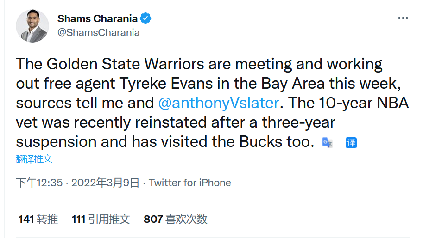
Task: Select the 翻译推文 translate tweet link
Action: [34, 159]
